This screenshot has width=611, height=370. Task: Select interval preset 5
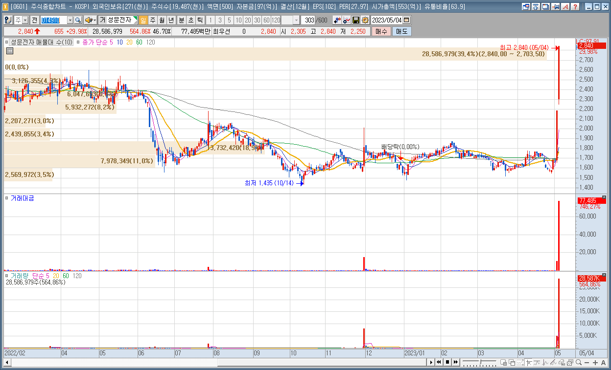coord(229,20)
